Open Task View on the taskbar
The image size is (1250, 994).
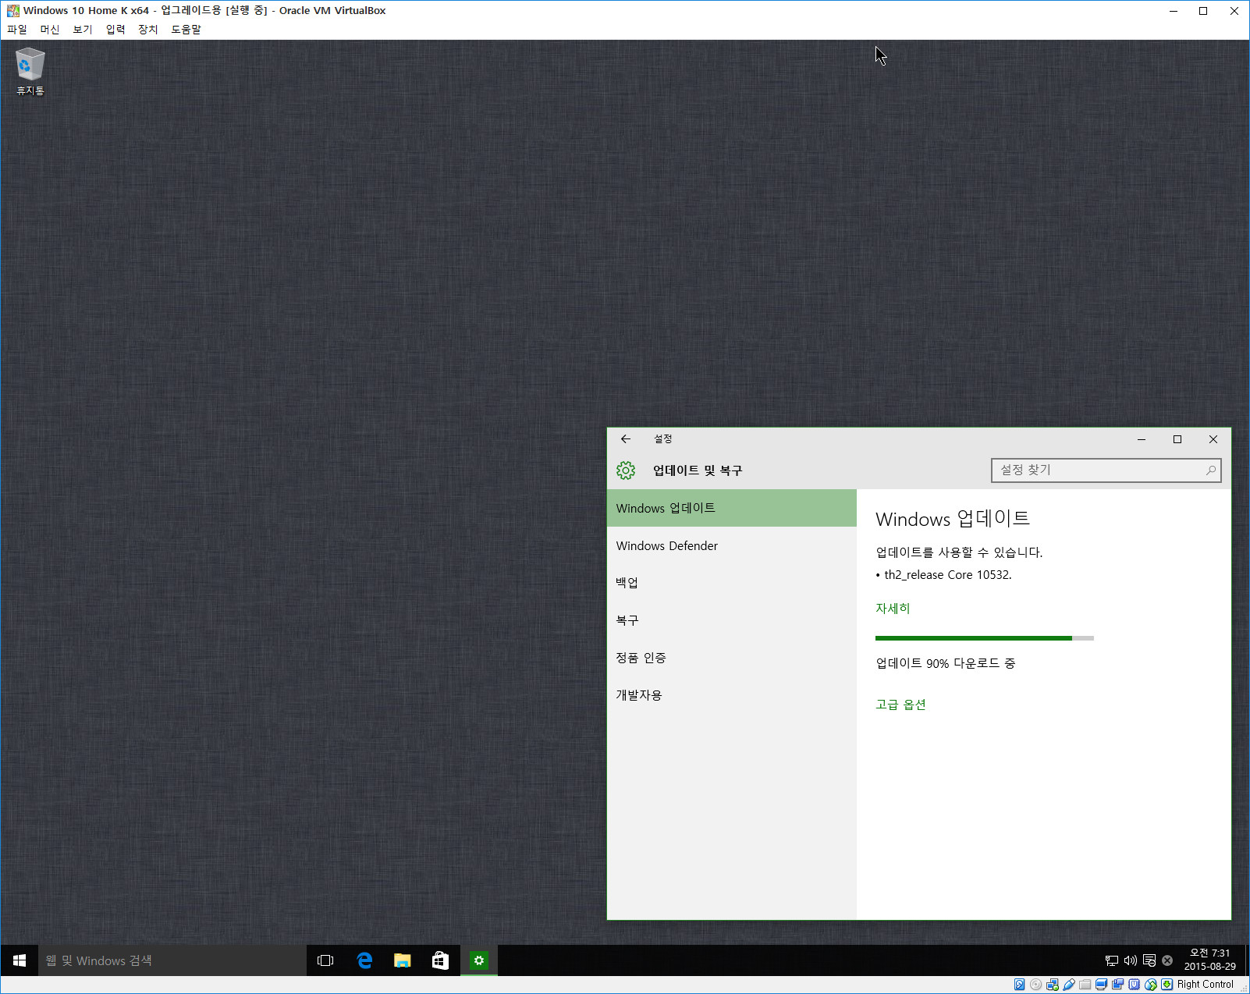(x=325, y=960)
